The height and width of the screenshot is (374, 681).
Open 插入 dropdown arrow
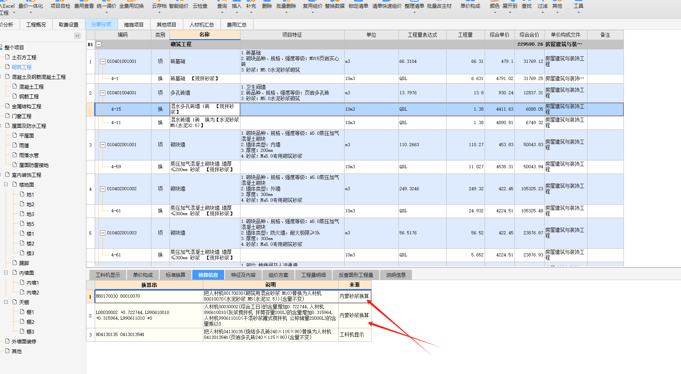pos(236,13)
